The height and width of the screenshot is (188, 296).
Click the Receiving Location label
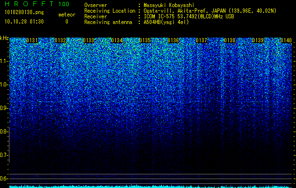[110, 11]
